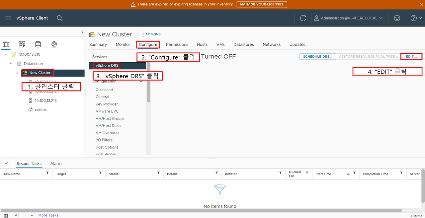Viewport: 425px width, 218px height.
Task: Toggle the column picker icon in footer
Action: 6,216
